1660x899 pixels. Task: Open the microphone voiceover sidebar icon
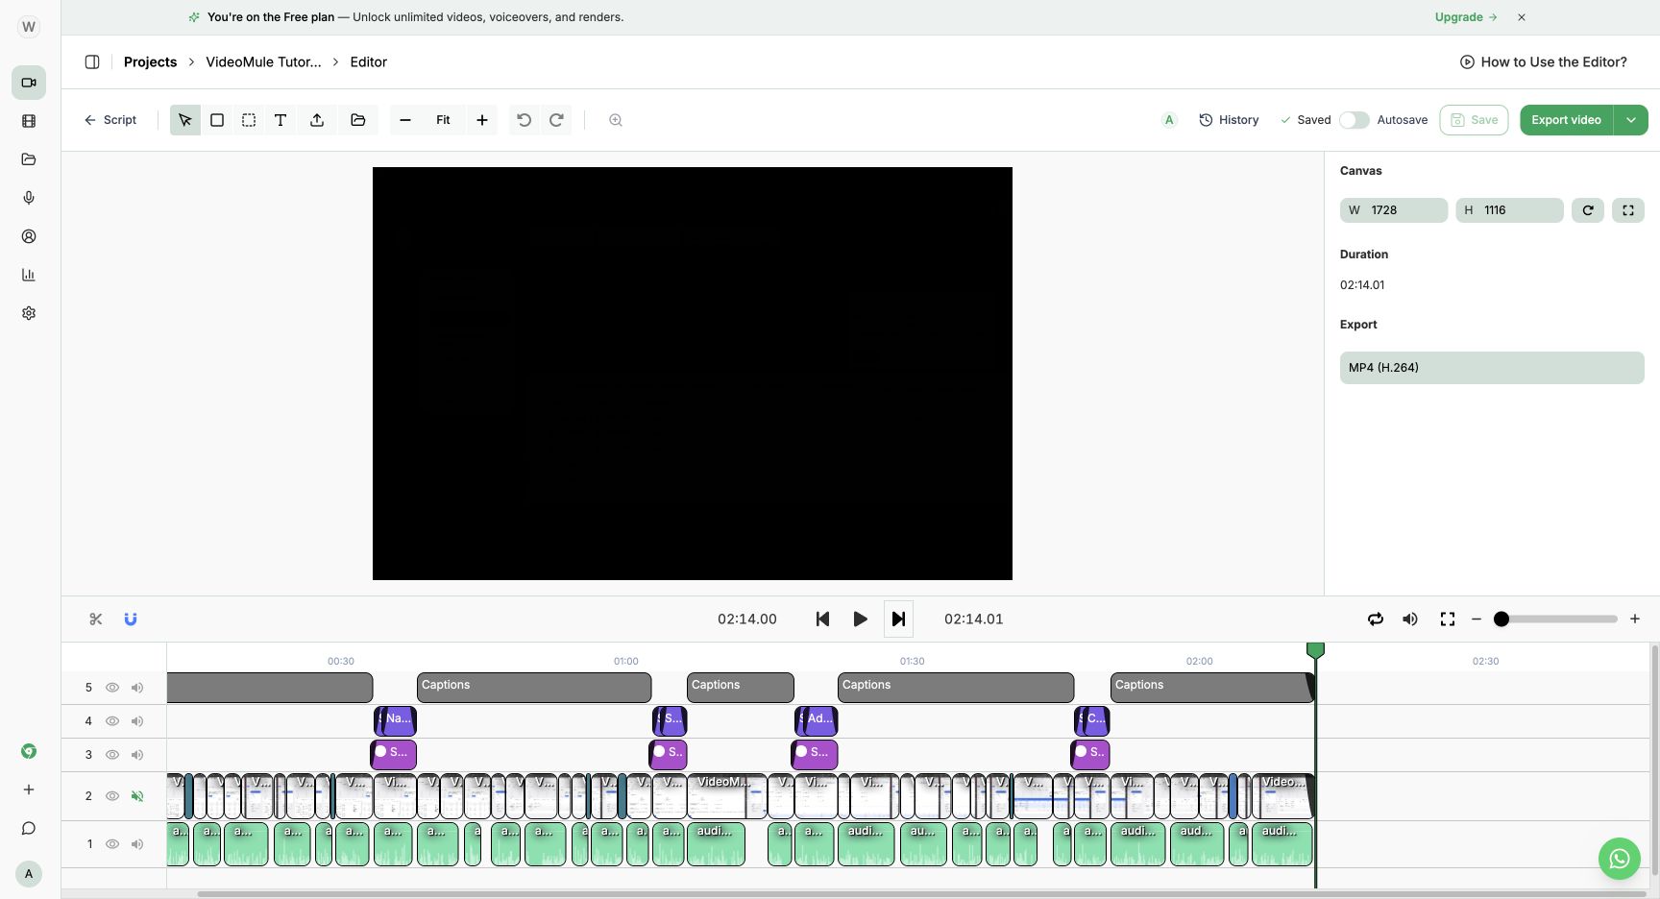click(x=29, y=198)
